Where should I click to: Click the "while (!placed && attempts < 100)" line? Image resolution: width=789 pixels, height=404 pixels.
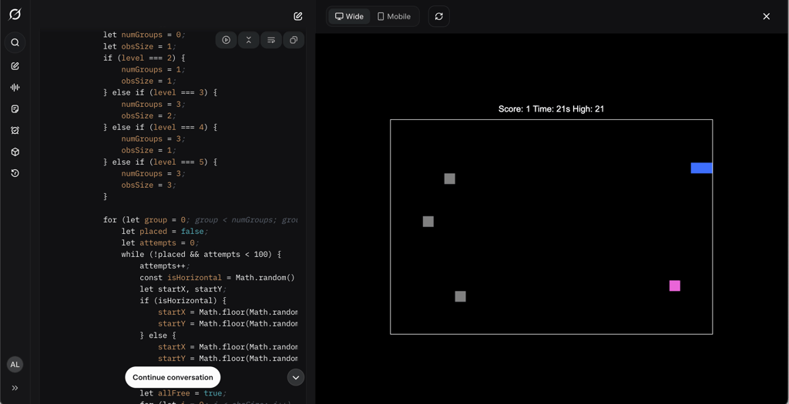201,254
